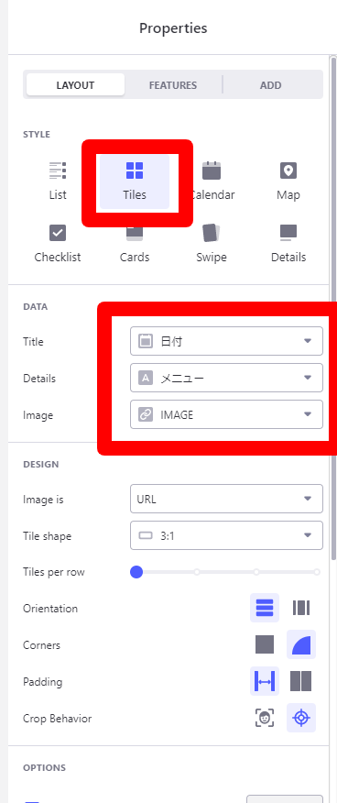The image size is (337, 803).
Task: Select the Map style icon
Action: pyautogui.click(x=288, y=181)
